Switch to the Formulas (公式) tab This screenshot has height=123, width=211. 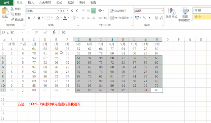(x=59, y=2)
